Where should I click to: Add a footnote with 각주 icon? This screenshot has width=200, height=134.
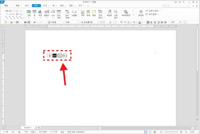point(83,13)
